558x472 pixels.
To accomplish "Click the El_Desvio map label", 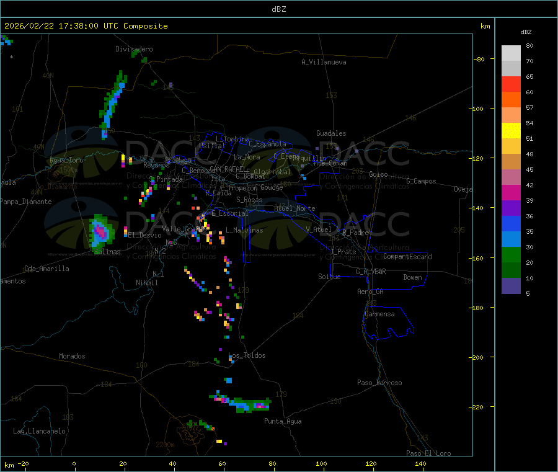I will coord(144,235).
